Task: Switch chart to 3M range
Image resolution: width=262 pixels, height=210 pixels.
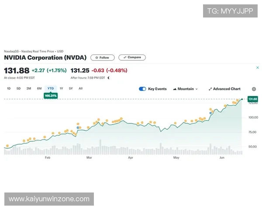Action: (29, 88)
